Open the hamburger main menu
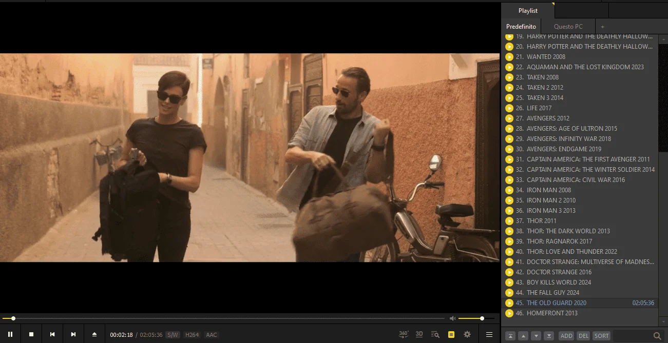The image size is (668, 343). 489,334
